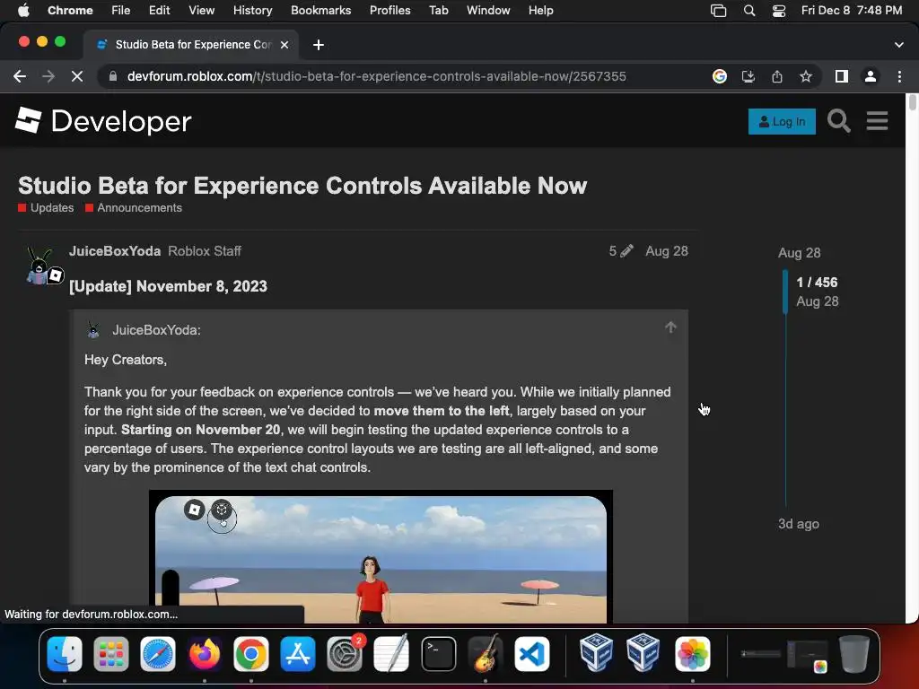Click the small quote avatar of JuiceBoxYoda
Image resolution: width=919 pixels, height=689 pixels.
tap(93, 330)
